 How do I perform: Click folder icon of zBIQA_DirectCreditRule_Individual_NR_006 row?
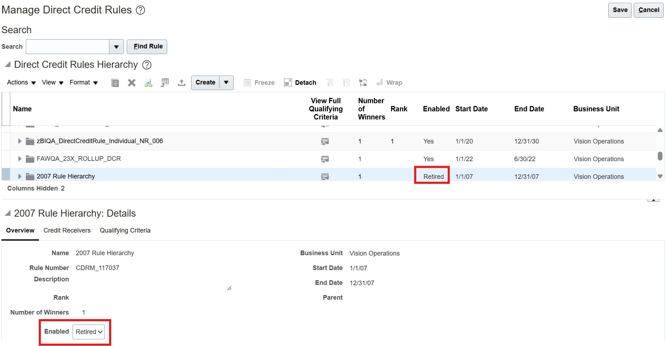(x=30, y=141)
